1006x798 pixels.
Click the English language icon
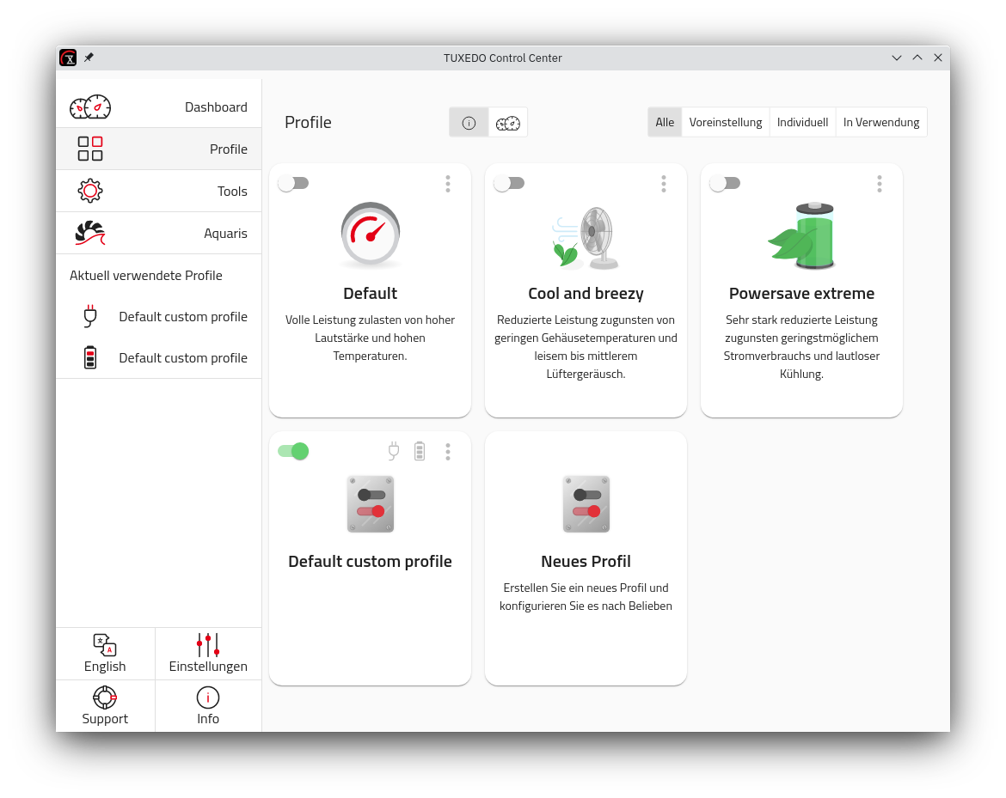tap(105, 645)
